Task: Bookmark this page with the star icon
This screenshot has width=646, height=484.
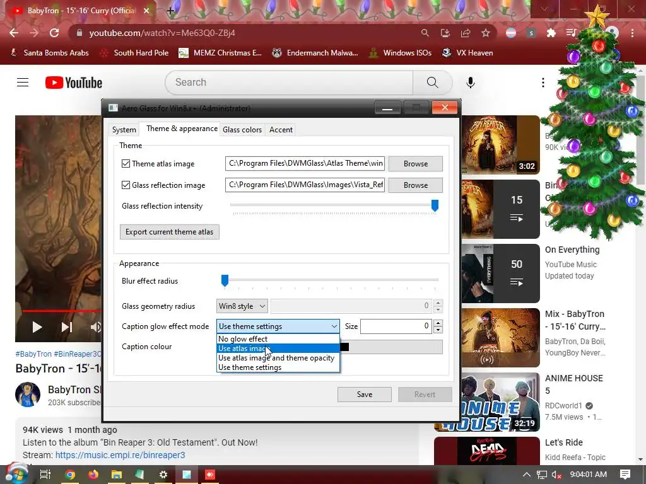Action: tap(486, 33)
